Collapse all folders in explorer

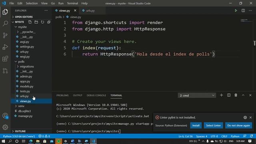(x=49, y=22)
